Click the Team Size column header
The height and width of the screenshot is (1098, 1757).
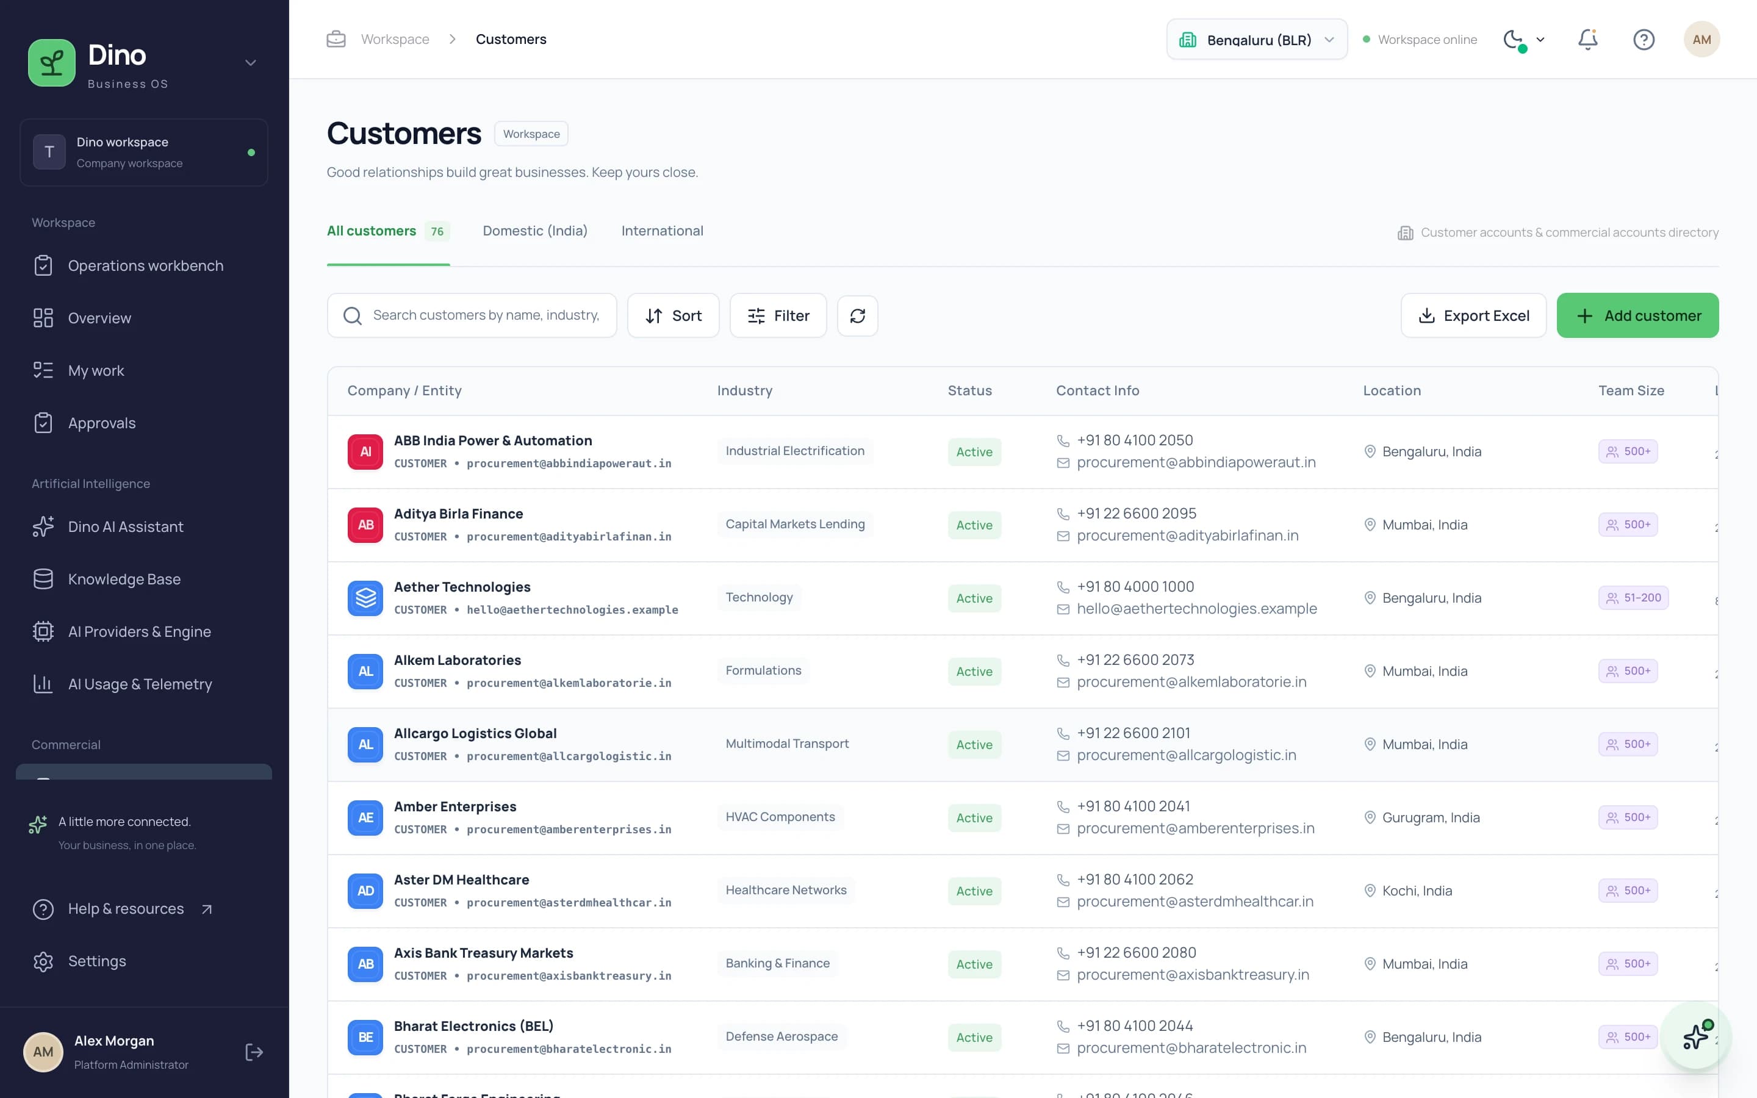point(1631,390)
